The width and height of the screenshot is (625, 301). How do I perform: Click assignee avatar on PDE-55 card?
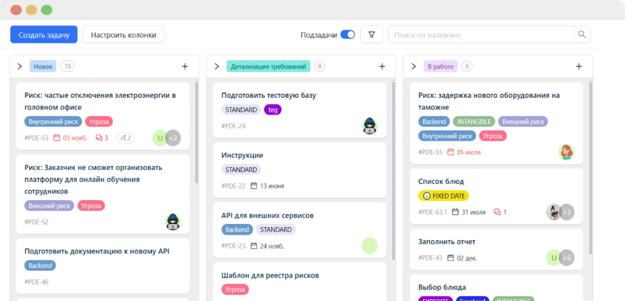click(566, 152)
